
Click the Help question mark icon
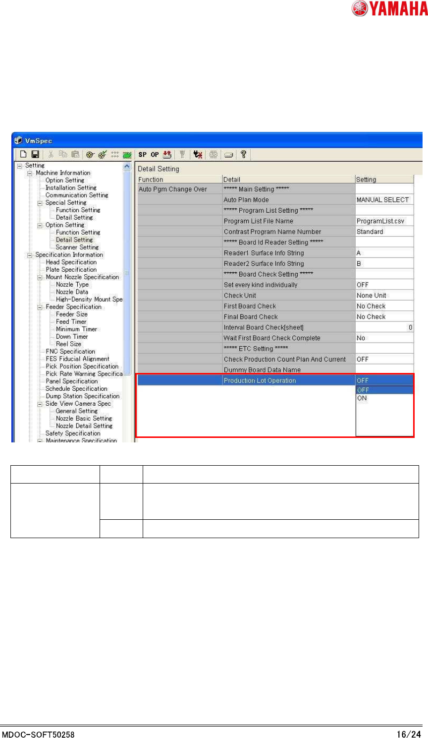tap(243, 155)
